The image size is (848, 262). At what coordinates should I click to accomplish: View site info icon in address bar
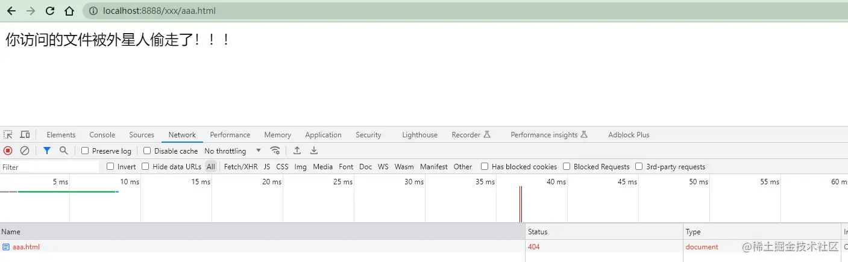click(93, 11)
